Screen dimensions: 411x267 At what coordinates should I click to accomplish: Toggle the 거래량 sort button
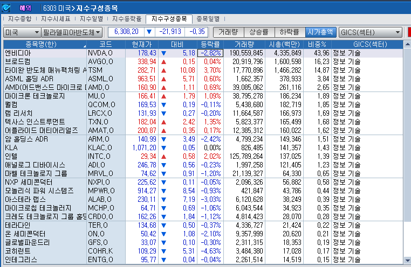coord(229,32)
